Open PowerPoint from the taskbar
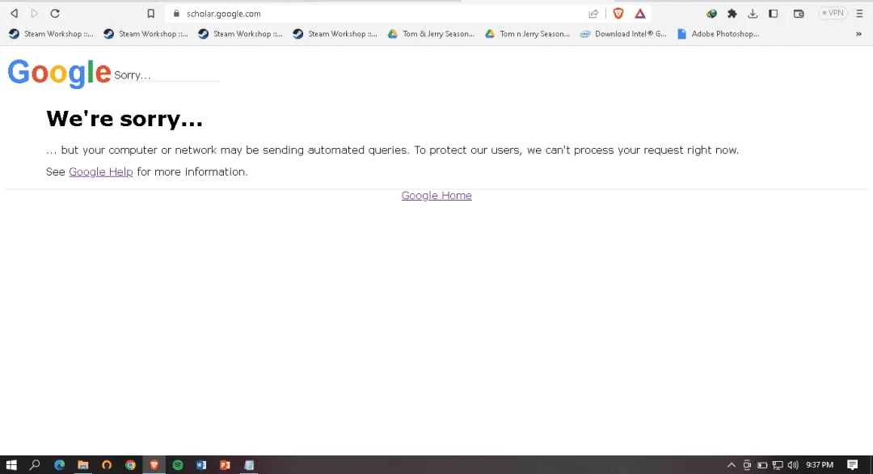The height and width of the screenshot is (474, 873). click(225, 465)
